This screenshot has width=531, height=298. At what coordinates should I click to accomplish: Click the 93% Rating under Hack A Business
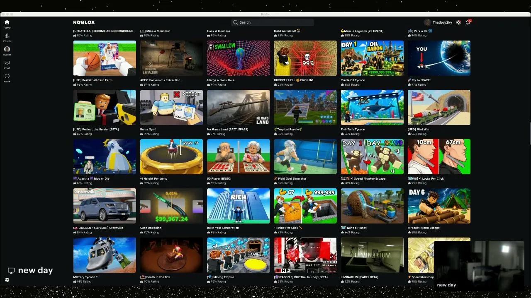click(217, 36)
